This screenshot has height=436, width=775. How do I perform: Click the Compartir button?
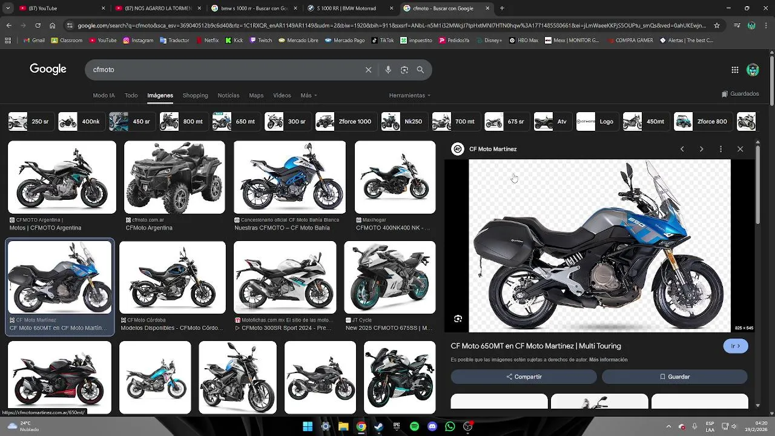tap(524, 377)
